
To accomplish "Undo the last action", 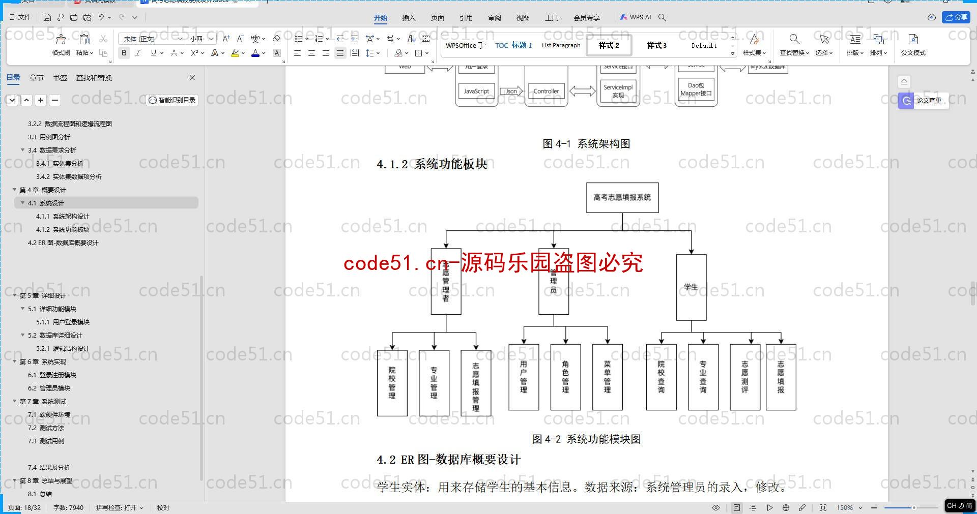I will click(x=101, y=17).
